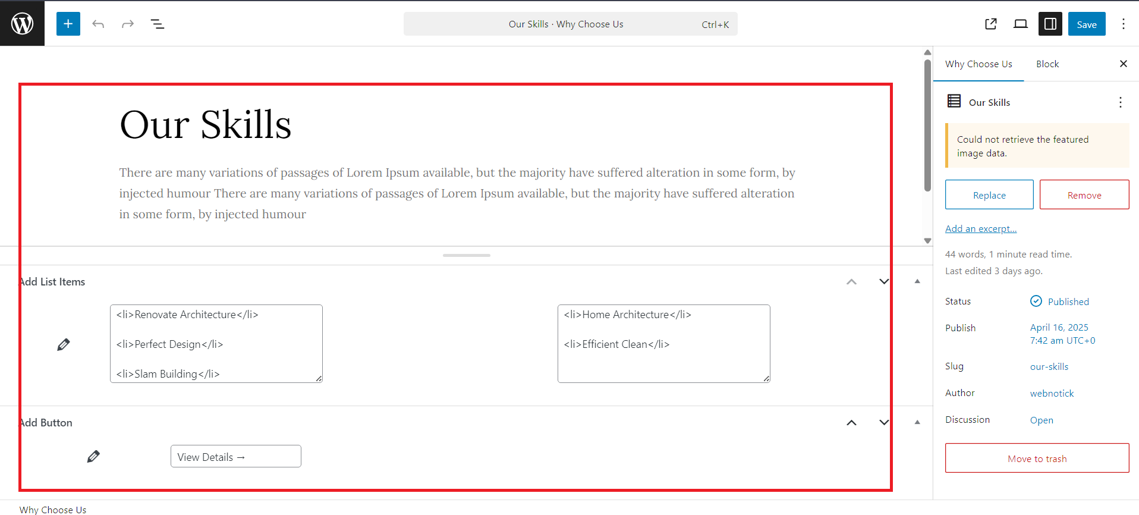Open the block inserter plus button
The width and height of the screenshot is (1139, 515).
pos(68,24)
